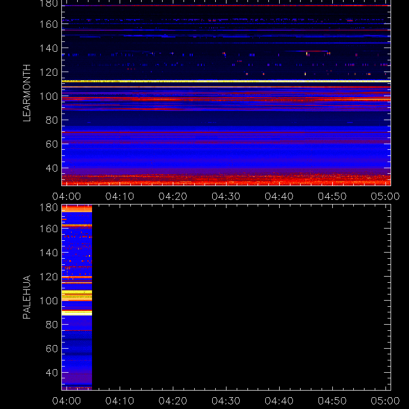Pick the 80 tick label on Palehua axis
The height and width of the screenshot is (409, 409).
[x=52, y=325]
